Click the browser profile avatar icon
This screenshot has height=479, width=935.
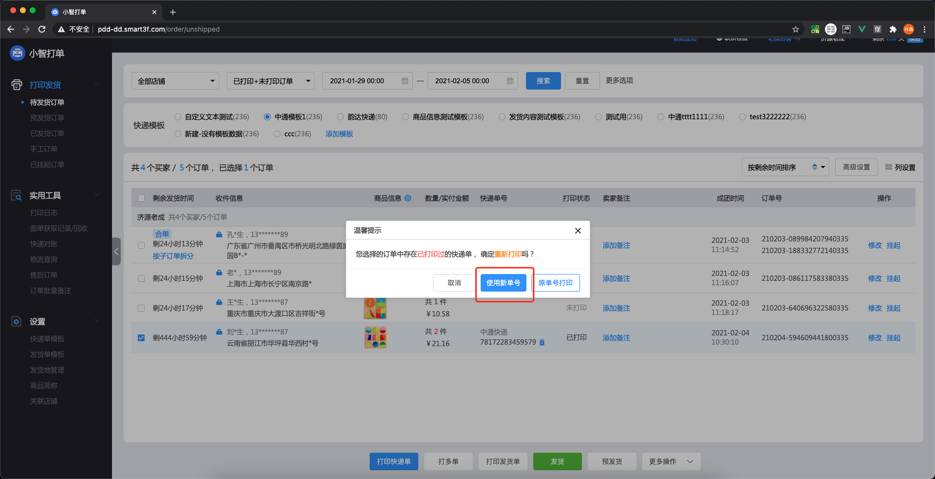click(909, 29)
